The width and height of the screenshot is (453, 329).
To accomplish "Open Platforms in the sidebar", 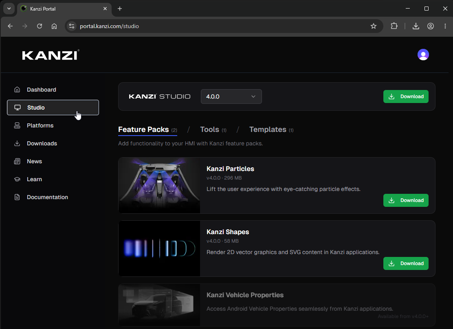I will [x=53, y=125].
